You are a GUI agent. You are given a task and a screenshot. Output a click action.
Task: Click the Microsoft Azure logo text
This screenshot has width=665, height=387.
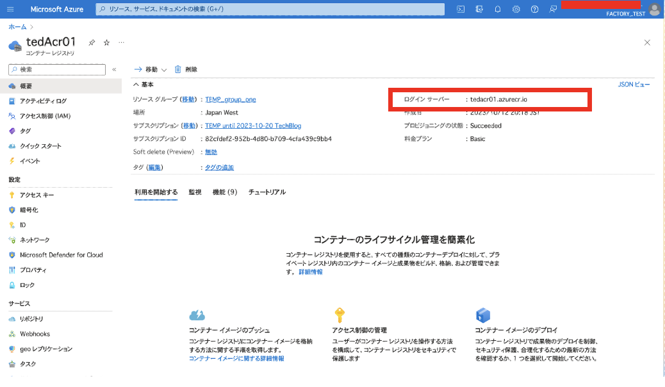tap(57, 9)
